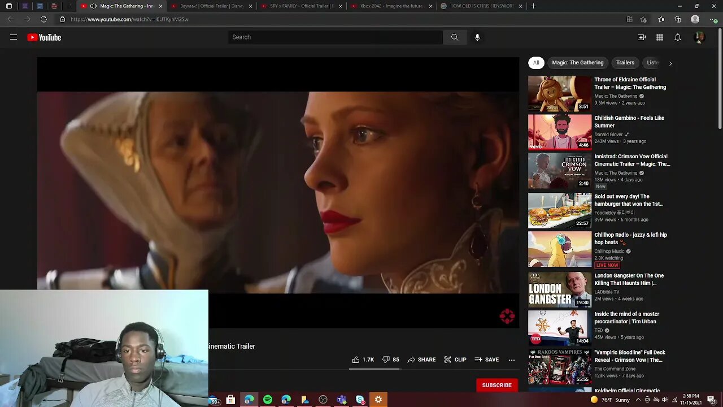The image size is (723, 407).
Task: Click the IGN watermark logo in video
Action: pos(507,316)
